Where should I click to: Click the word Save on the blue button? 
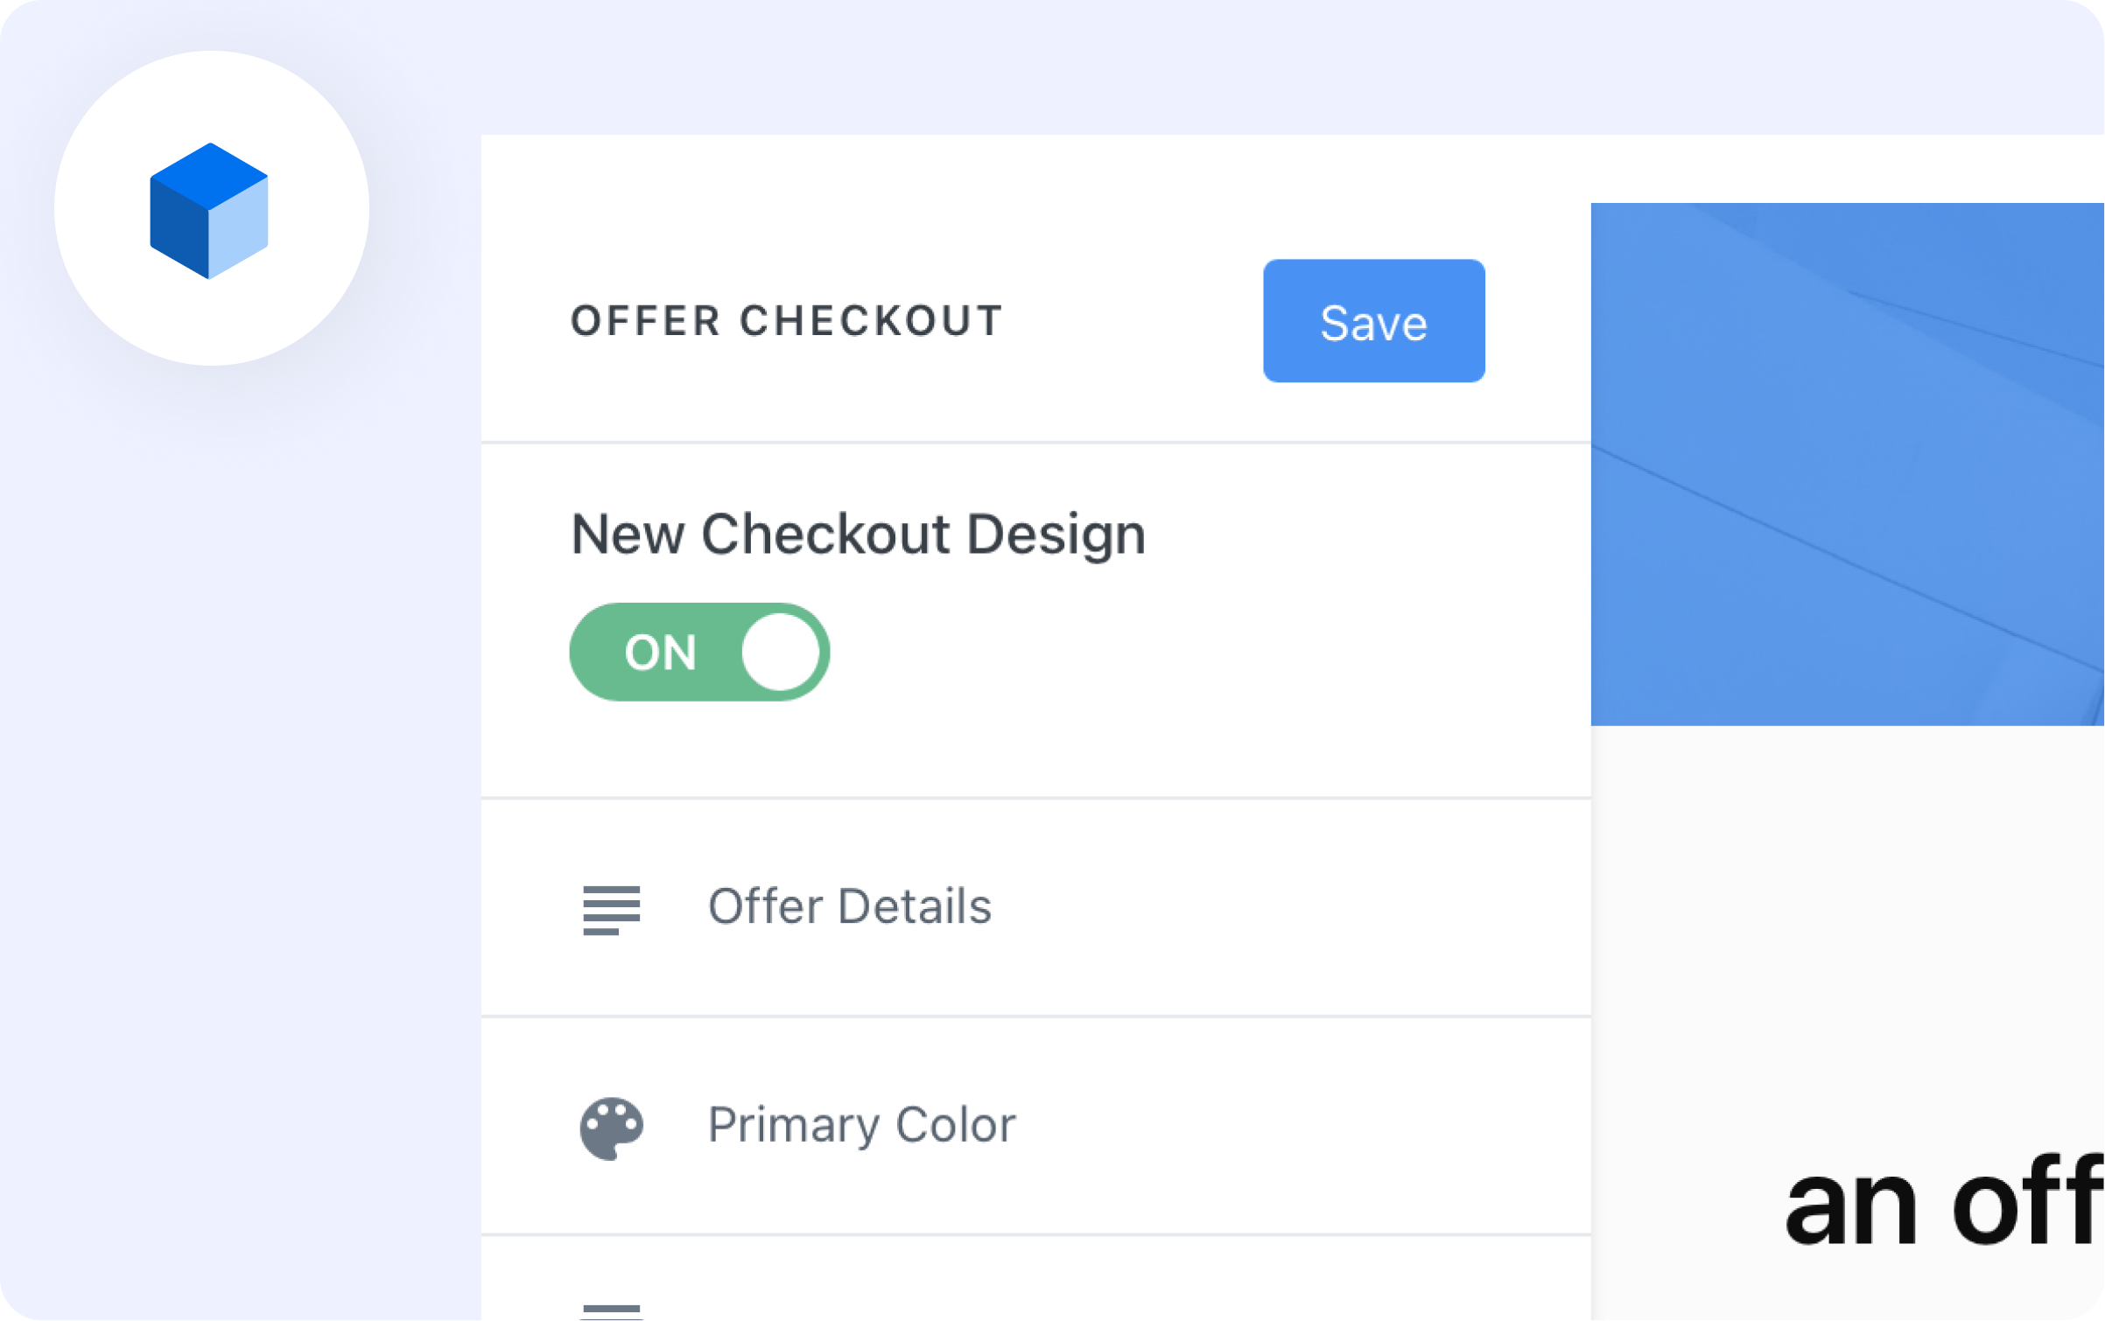[x=1374, y=324]
